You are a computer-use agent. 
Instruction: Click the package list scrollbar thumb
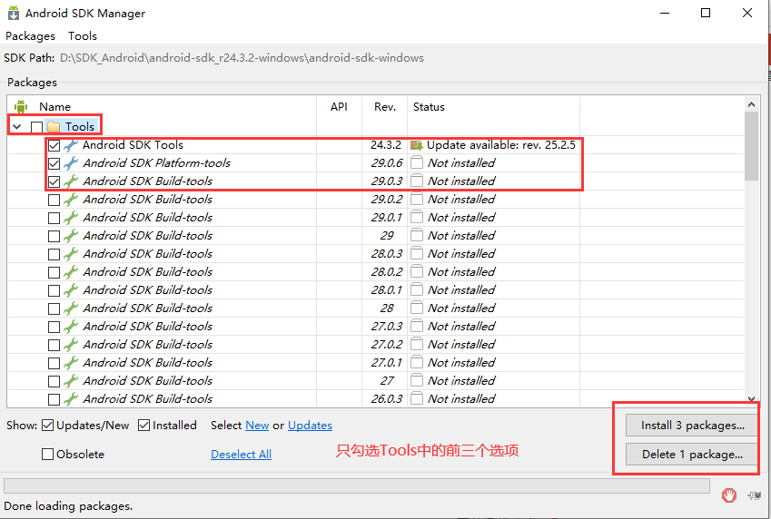[751, 146]
